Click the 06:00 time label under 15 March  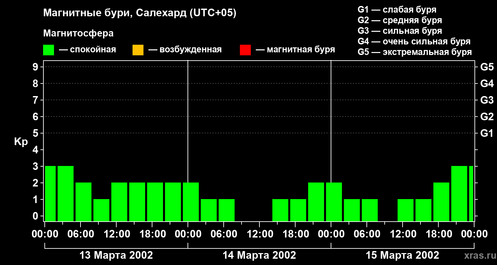click(x=366, y=234)
